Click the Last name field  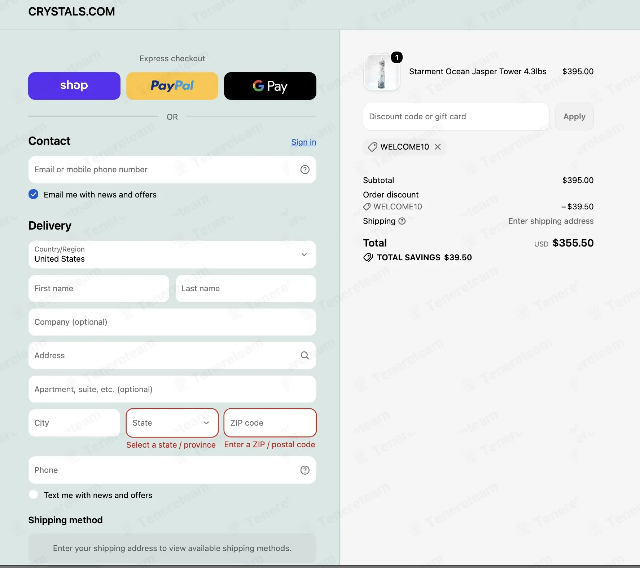coord(246,288)
